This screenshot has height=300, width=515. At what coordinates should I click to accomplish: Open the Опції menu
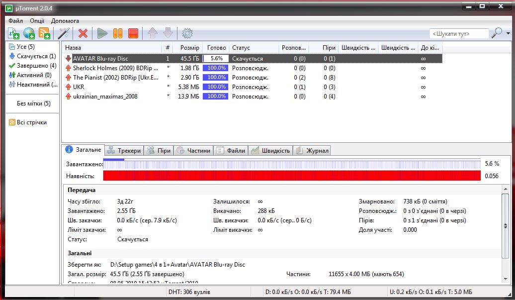click(37, 21)
